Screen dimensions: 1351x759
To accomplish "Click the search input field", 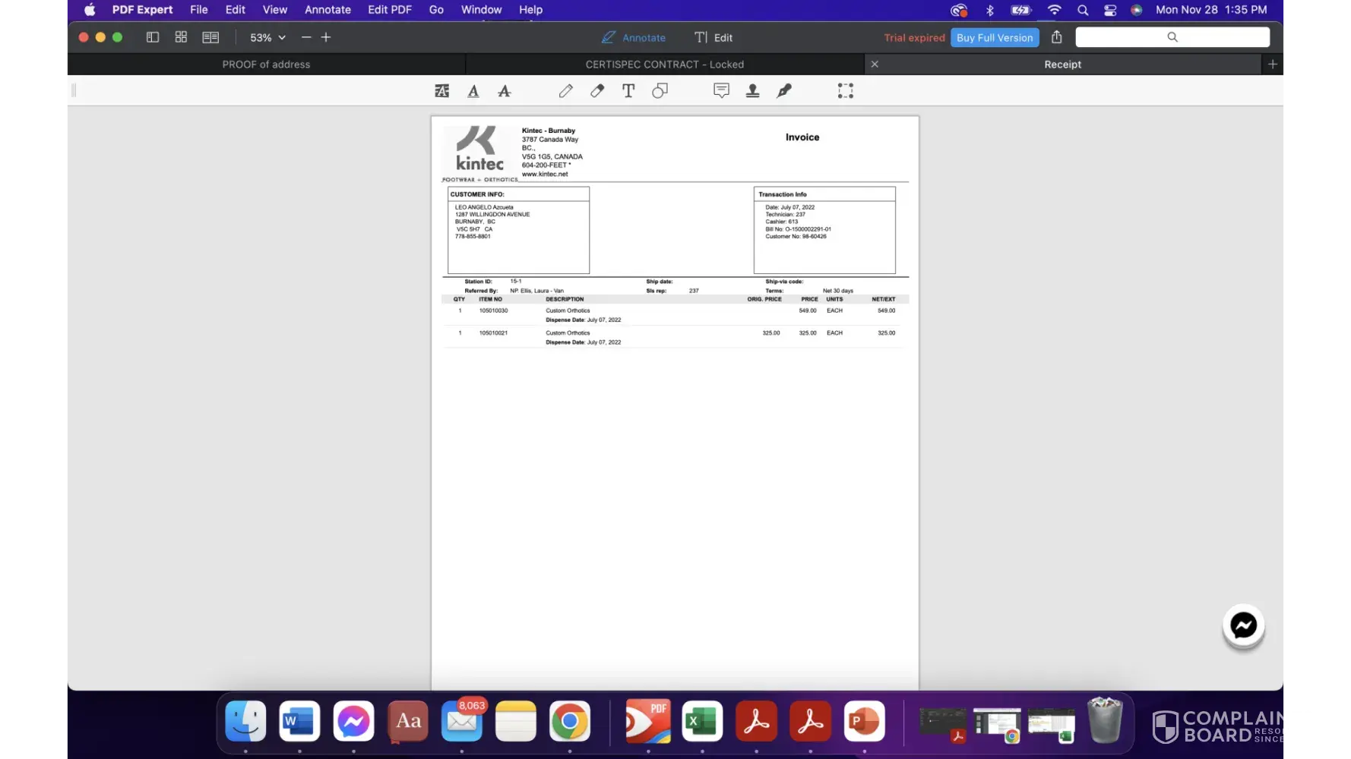I will point(1172,37).
